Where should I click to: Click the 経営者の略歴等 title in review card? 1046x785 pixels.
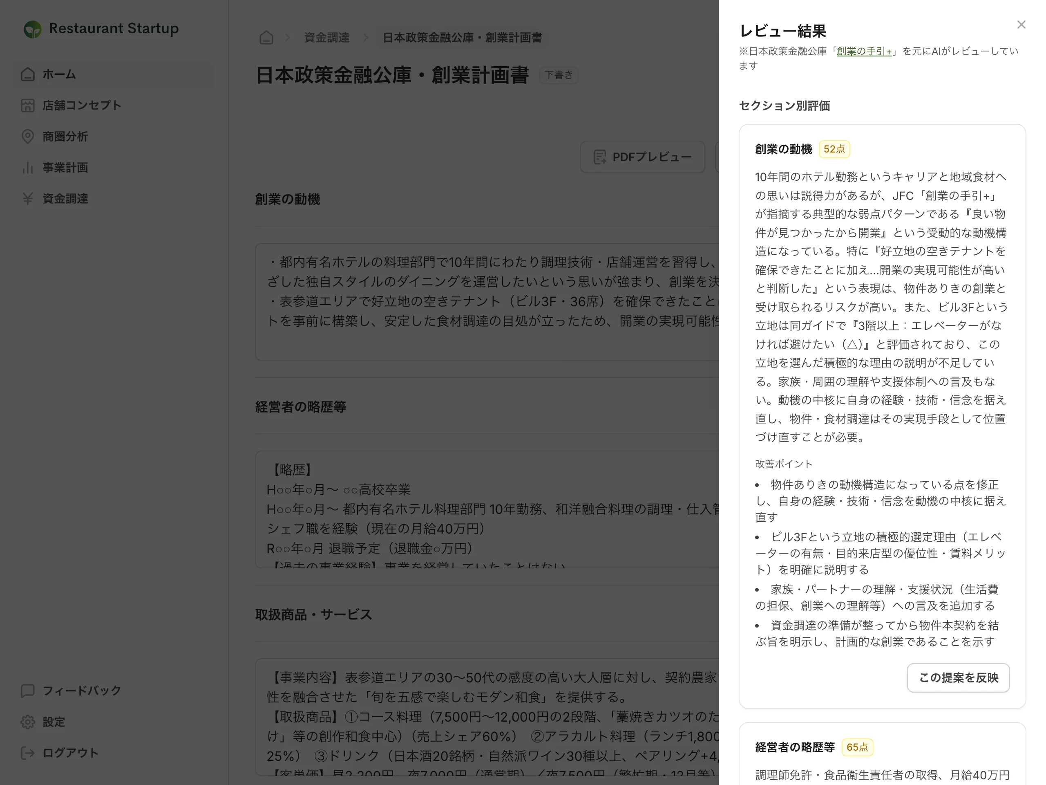pyautogui.click(x=795, y=747)
